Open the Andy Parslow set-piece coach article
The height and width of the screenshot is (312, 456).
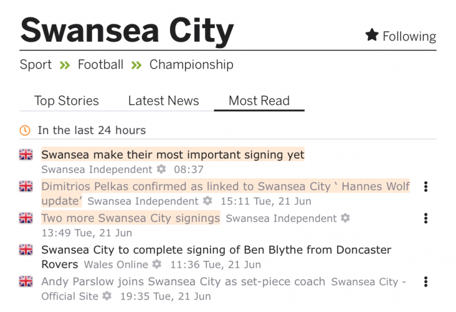click(183, 281)
